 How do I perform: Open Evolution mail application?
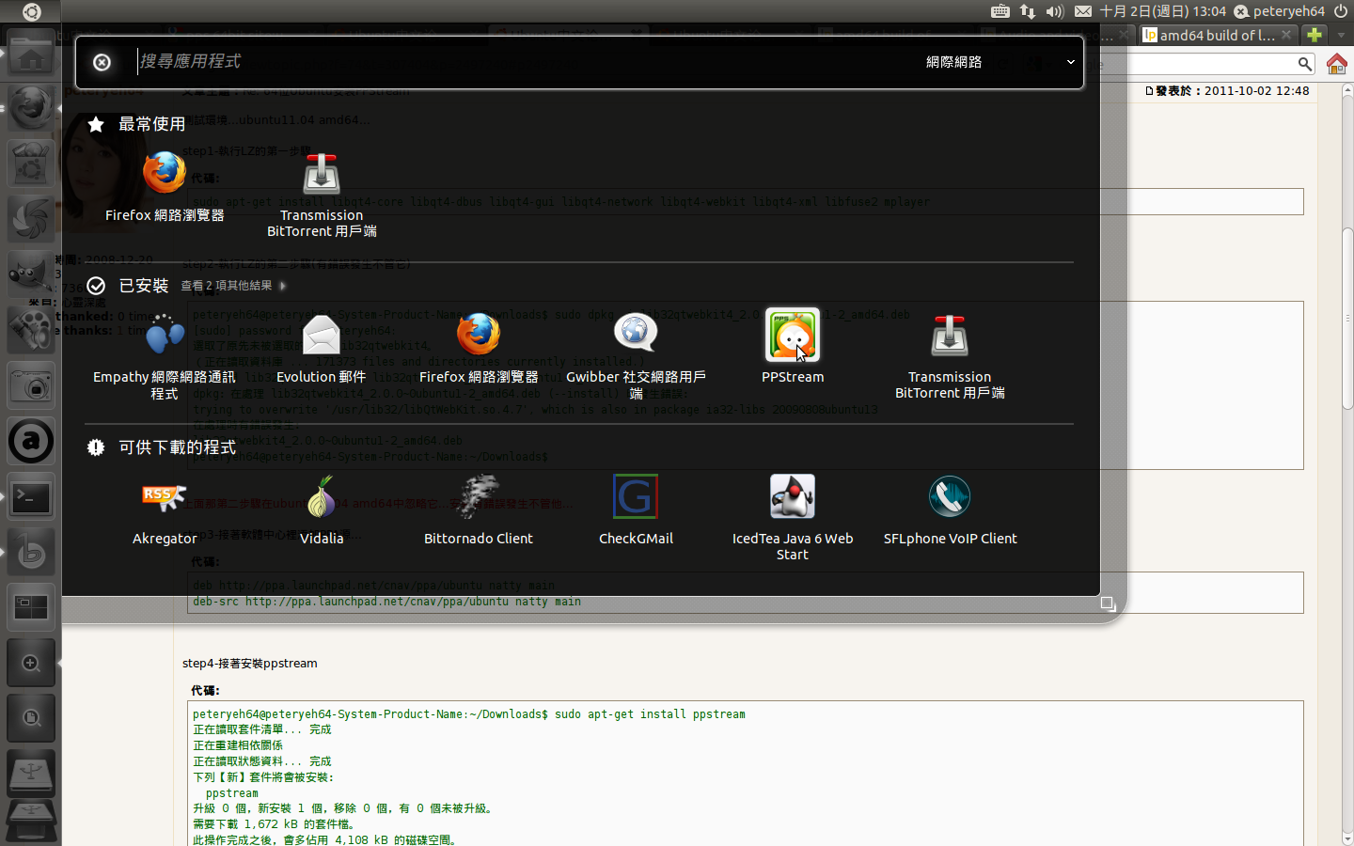click(x=322, y=348)
